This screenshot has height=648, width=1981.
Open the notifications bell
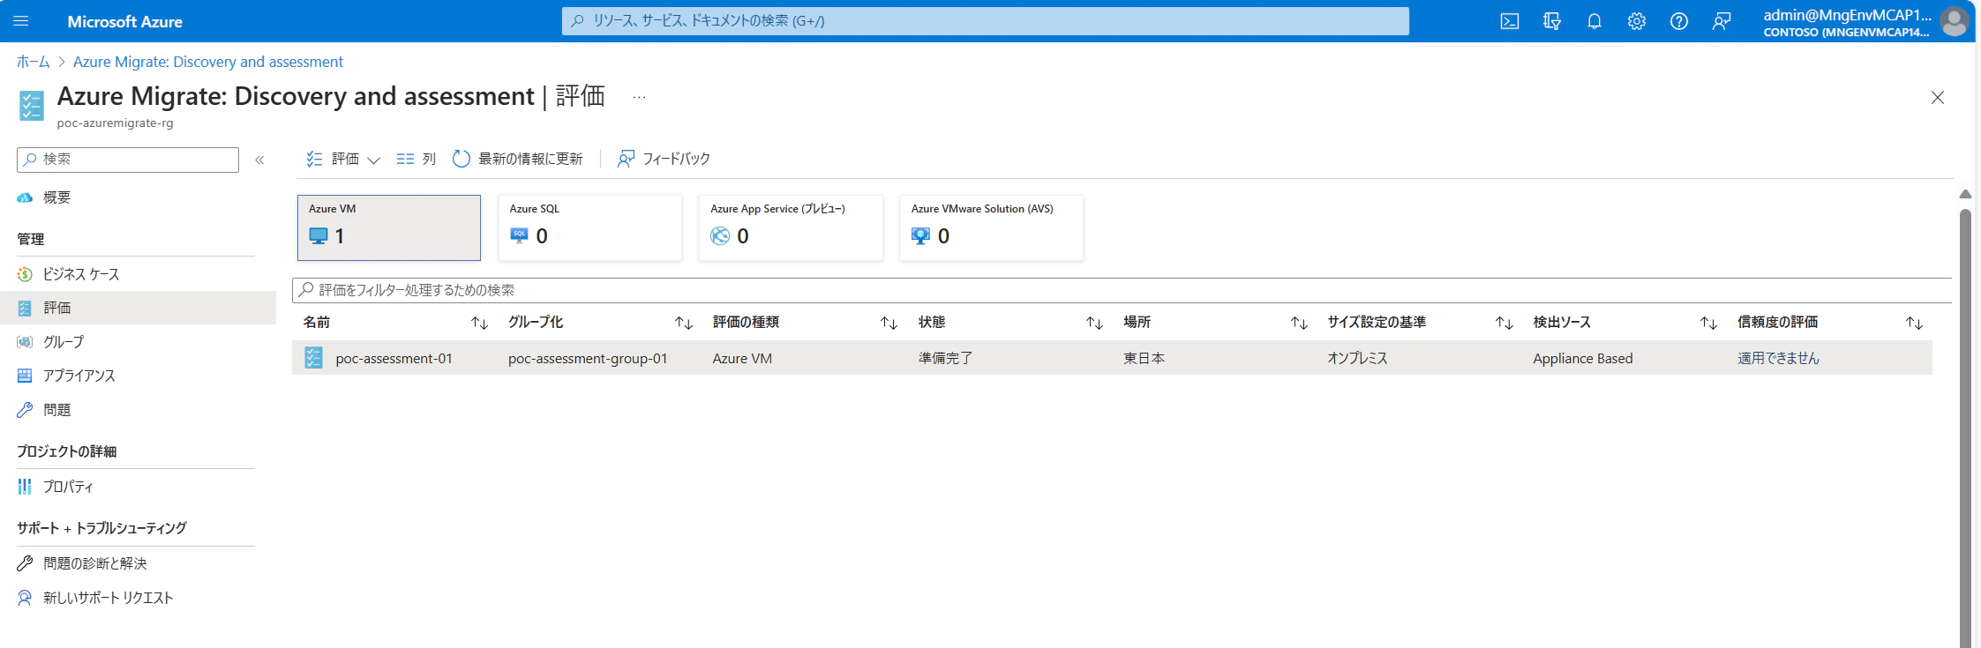[1595, 21]
